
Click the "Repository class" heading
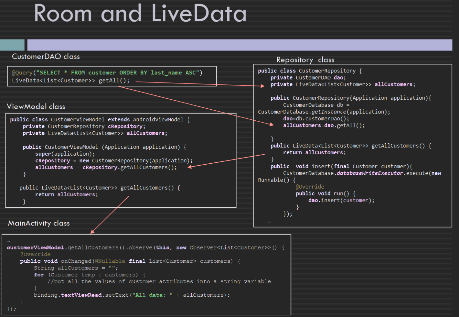(305, 60)
